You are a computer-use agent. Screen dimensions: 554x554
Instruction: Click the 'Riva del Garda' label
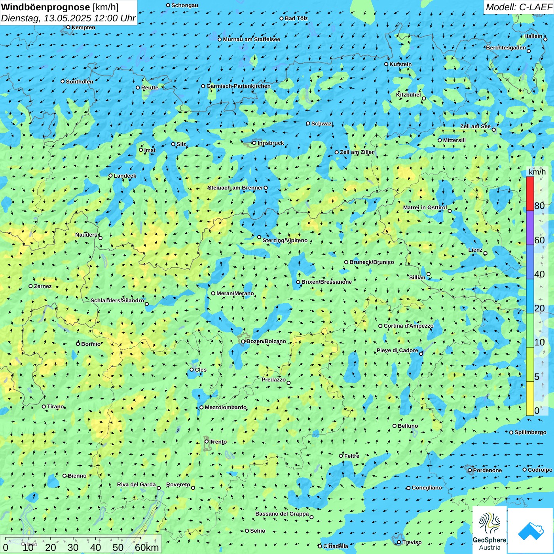(137, 484)
